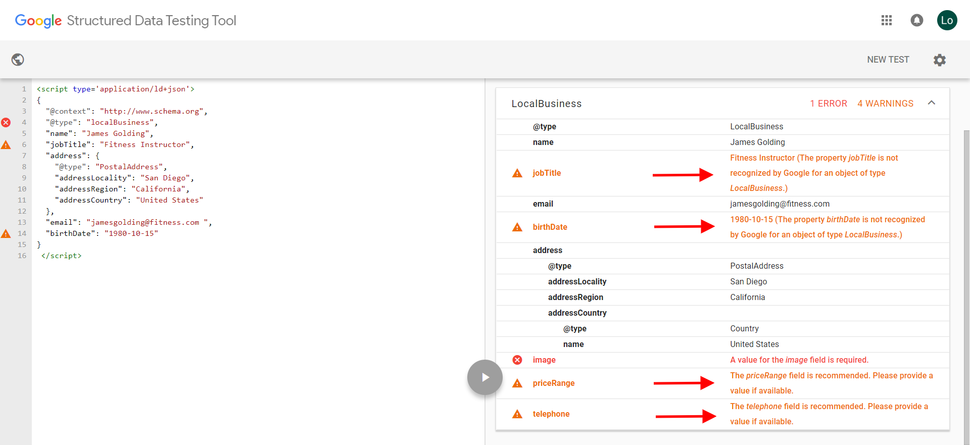The width and height of the screenshot is (970, 445).
Task: Open the Lo account avatar
Action: [x=947, y=20]
